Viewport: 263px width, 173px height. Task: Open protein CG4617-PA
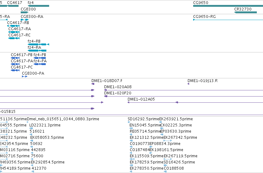22,61
